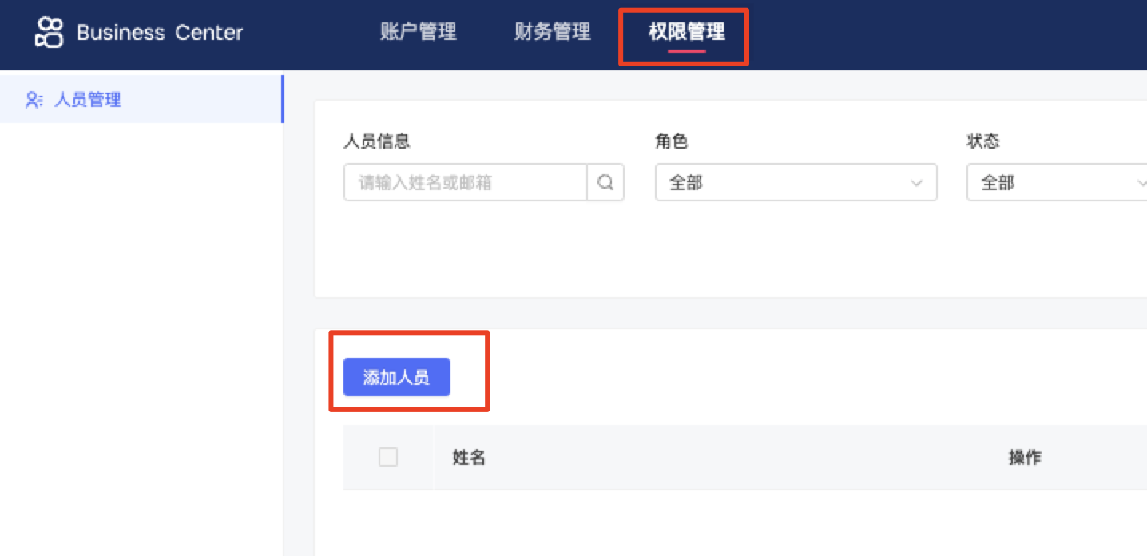Expand the 角色 dropdown showing 全部

(x=796, y=183)
